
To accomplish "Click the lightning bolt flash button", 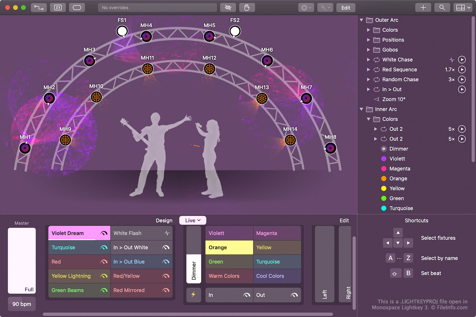I will pyautogui.click(x=194, y=295).
